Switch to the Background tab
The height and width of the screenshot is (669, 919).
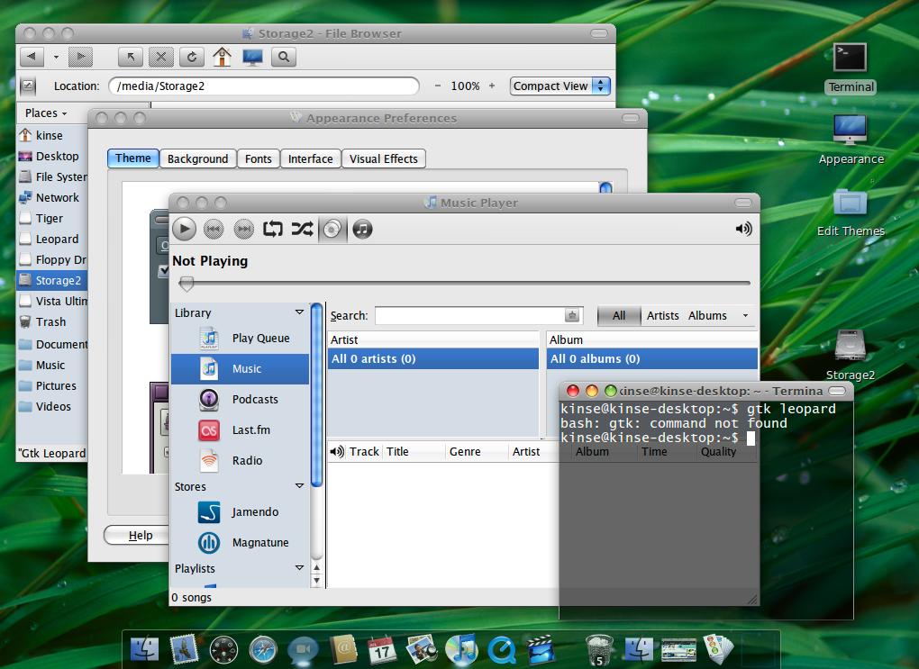point(197,158)
